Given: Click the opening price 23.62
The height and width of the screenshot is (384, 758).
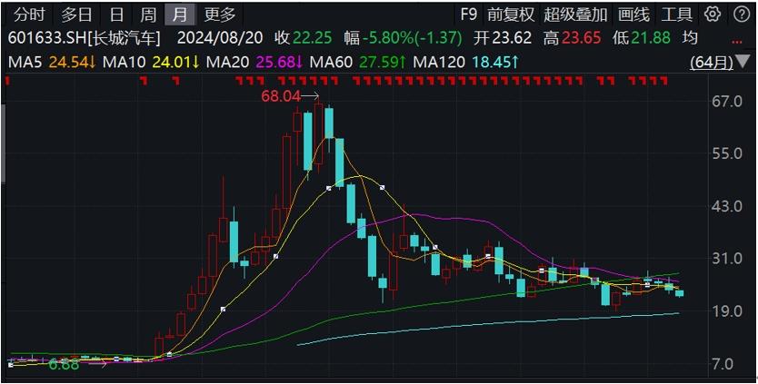Looking at the screenshot, I should [x=513, y=38].
